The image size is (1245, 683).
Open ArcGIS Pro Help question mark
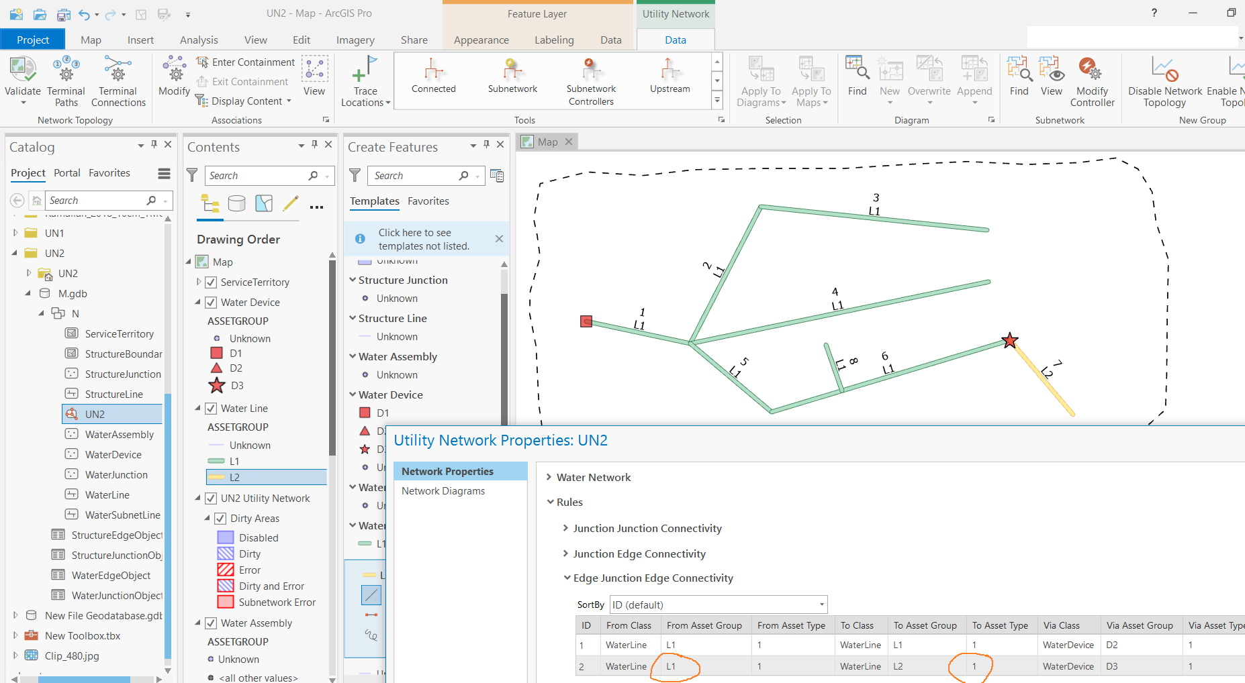1154,13
